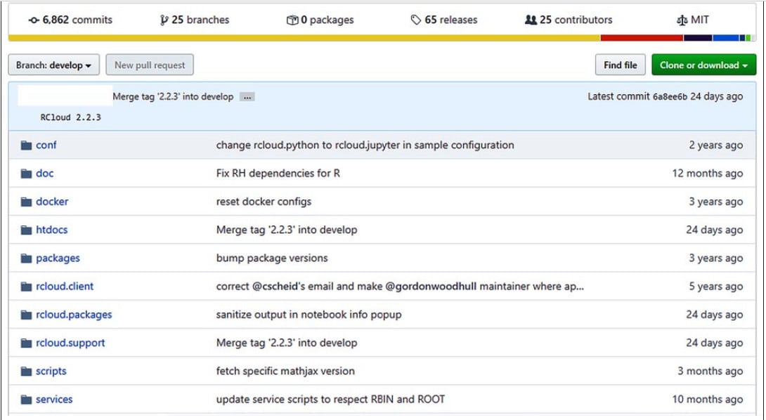
Task: Click the Find file button
Action: coord(620,65)
